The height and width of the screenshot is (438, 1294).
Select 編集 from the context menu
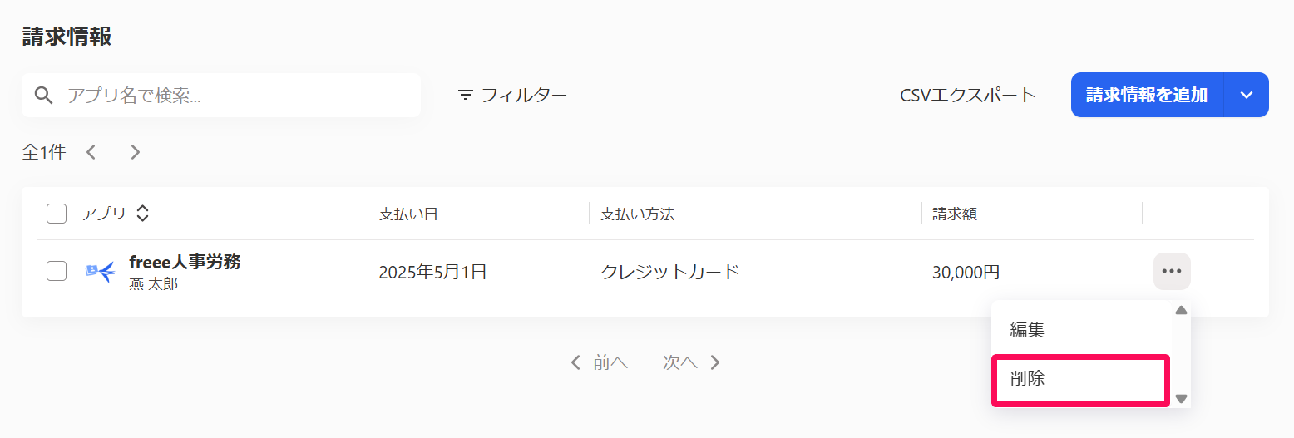click(1082, 330)
